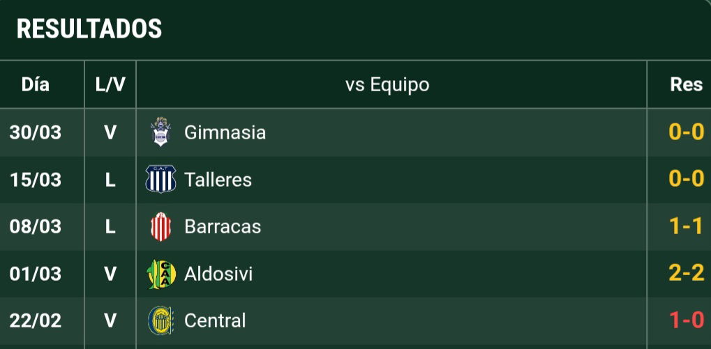Open the Aldosivi team link
Viewport: 711px width, 349px height.
pos(218,274)
